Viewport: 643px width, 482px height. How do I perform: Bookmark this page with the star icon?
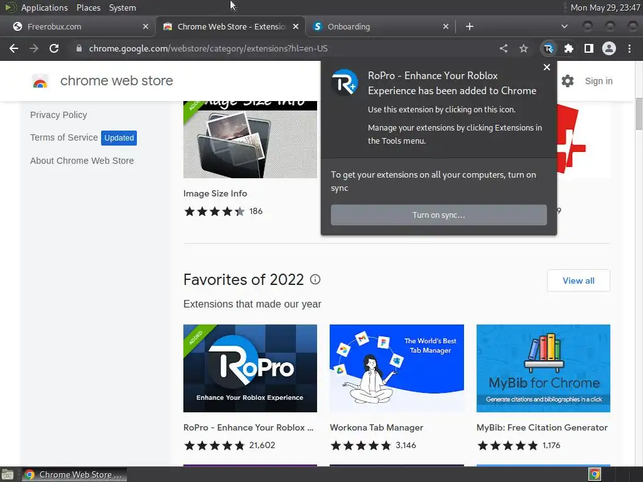524,48
